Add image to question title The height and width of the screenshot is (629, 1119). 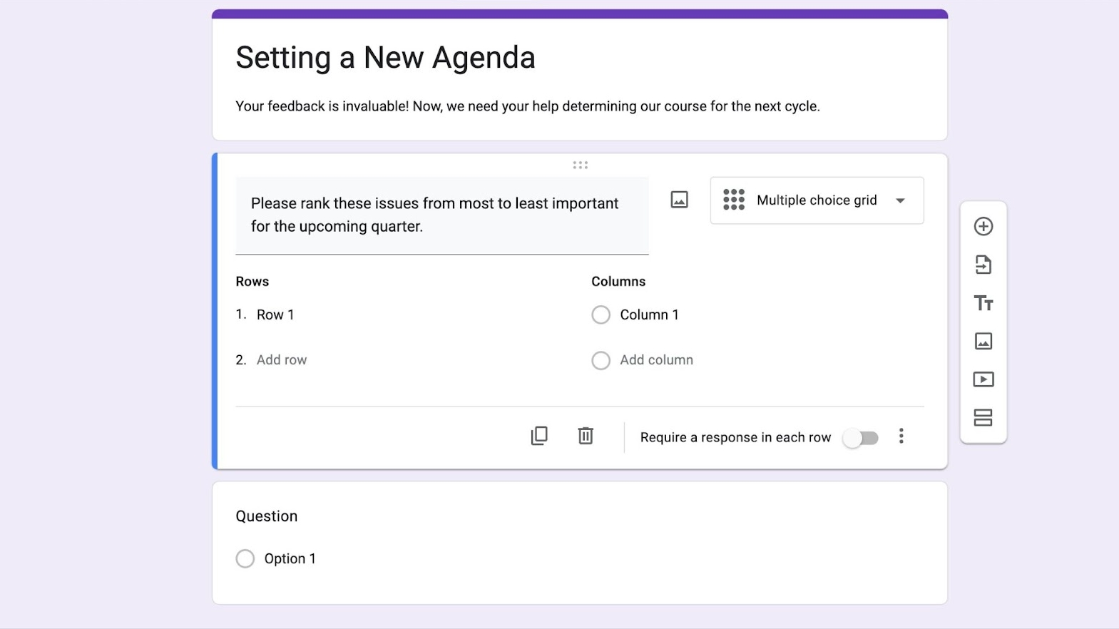coord(680,200)
